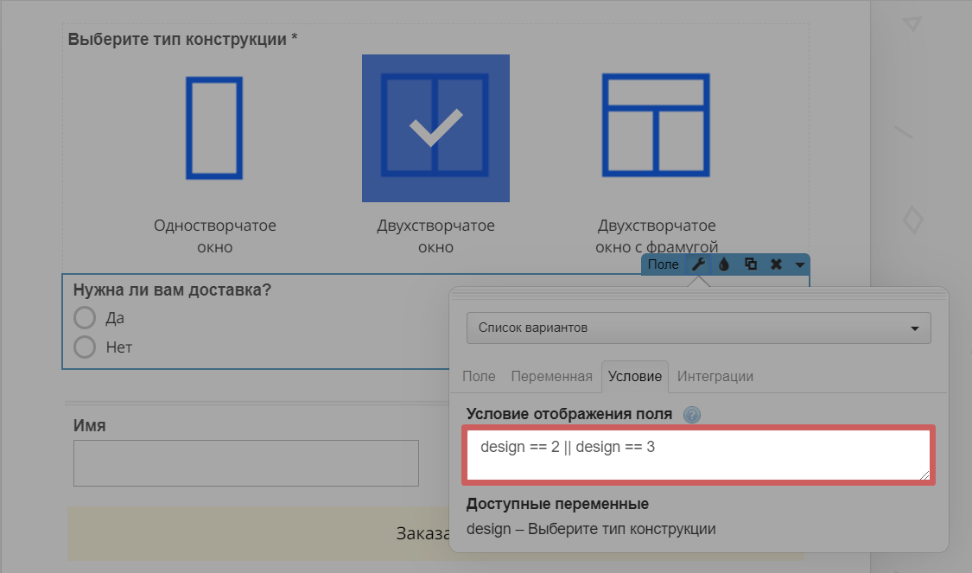Viewport: 972px width, 573px height.
Task: Open Список вариантов dropdown
Action: coord(699,328)
